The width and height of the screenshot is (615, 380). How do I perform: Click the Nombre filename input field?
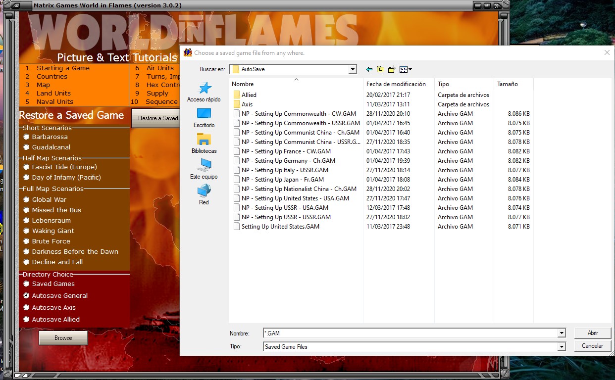click(x=410, y=333)
